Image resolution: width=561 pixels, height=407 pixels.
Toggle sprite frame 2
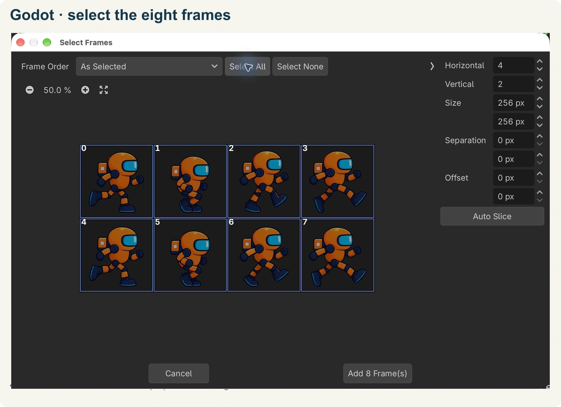(x=264, y=181)
